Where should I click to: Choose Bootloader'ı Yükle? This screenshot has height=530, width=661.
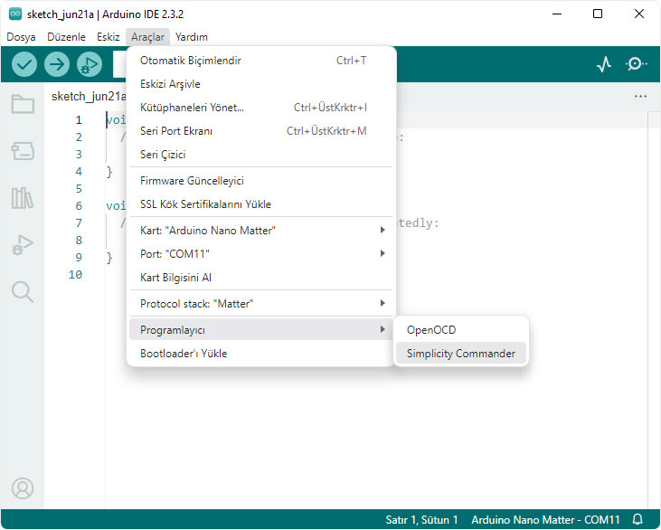(261, 354)
